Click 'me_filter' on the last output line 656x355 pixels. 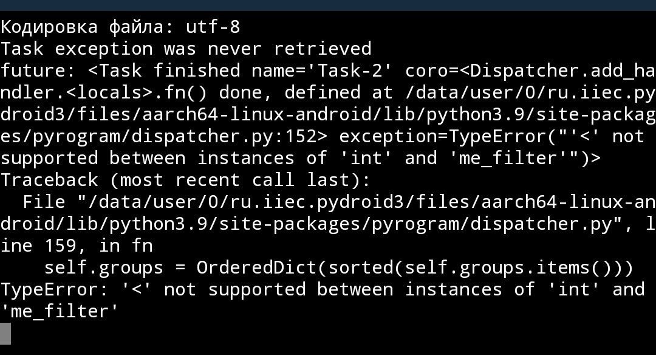pyautogui.click(x=60, y=311)
